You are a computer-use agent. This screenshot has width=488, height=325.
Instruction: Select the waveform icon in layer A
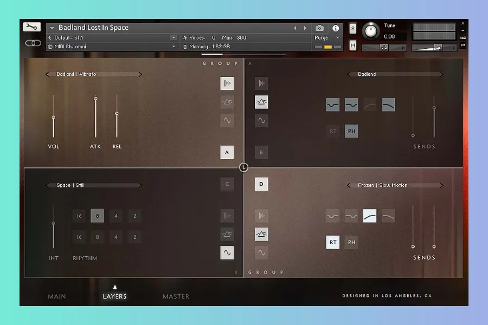tap(227, 83)
